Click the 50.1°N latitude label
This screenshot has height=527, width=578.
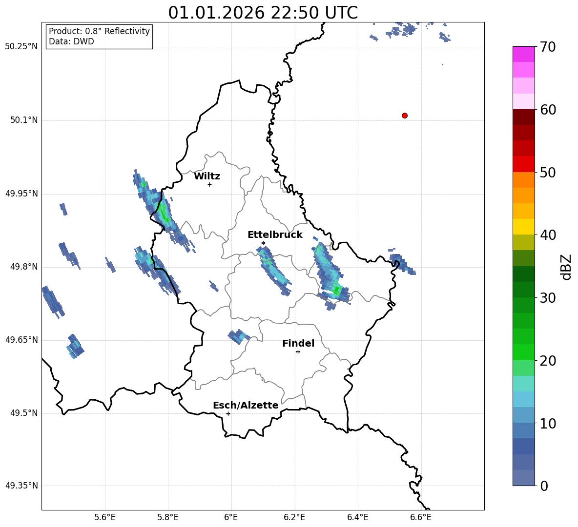24,120
